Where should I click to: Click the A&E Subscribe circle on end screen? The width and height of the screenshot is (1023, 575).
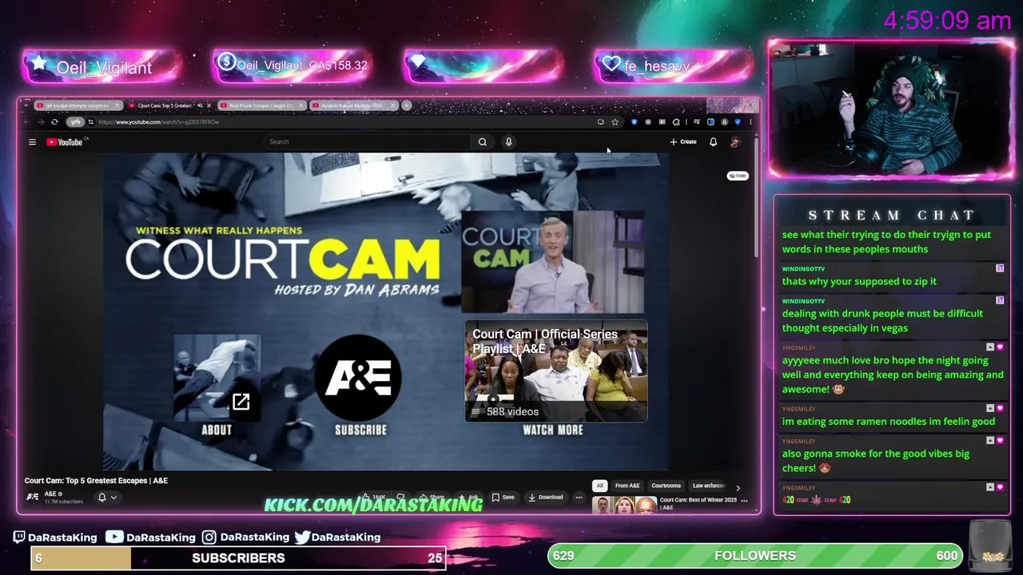click(358, 378)
